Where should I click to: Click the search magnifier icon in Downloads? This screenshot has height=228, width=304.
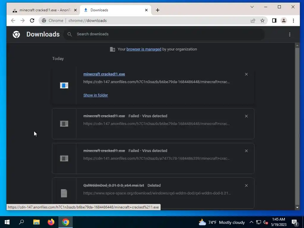coord(69,34)
